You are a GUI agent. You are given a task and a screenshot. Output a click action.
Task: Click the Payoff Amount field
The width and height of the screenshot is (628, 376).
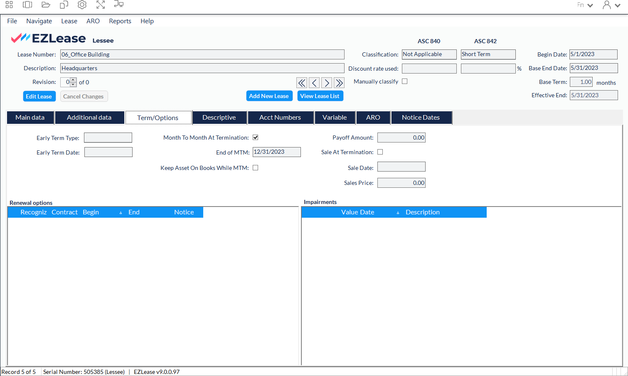pyautogui.click(x=401, y=138)
